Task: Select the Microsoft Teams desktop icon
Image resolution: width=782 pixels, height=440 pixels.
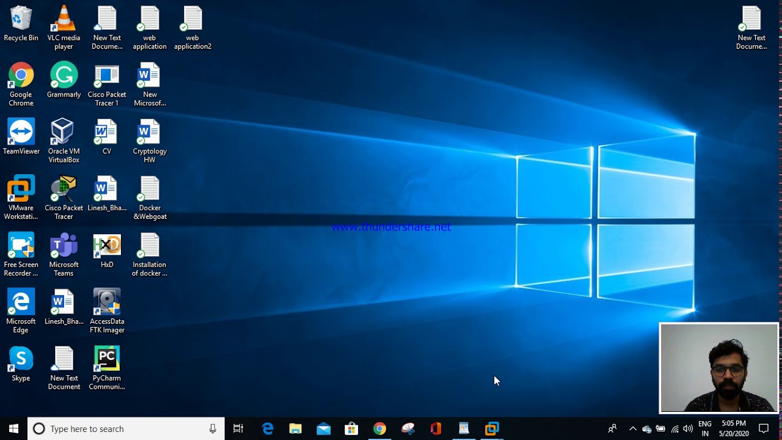Action: point(64,255)
